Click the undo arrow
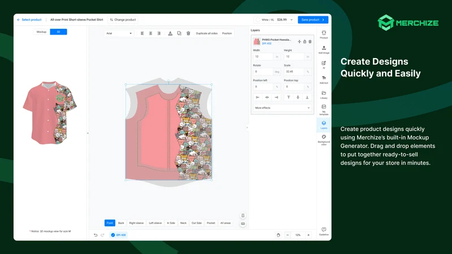Image resolution: width=452 pixels, height=254 pixels. coord(95,235)
